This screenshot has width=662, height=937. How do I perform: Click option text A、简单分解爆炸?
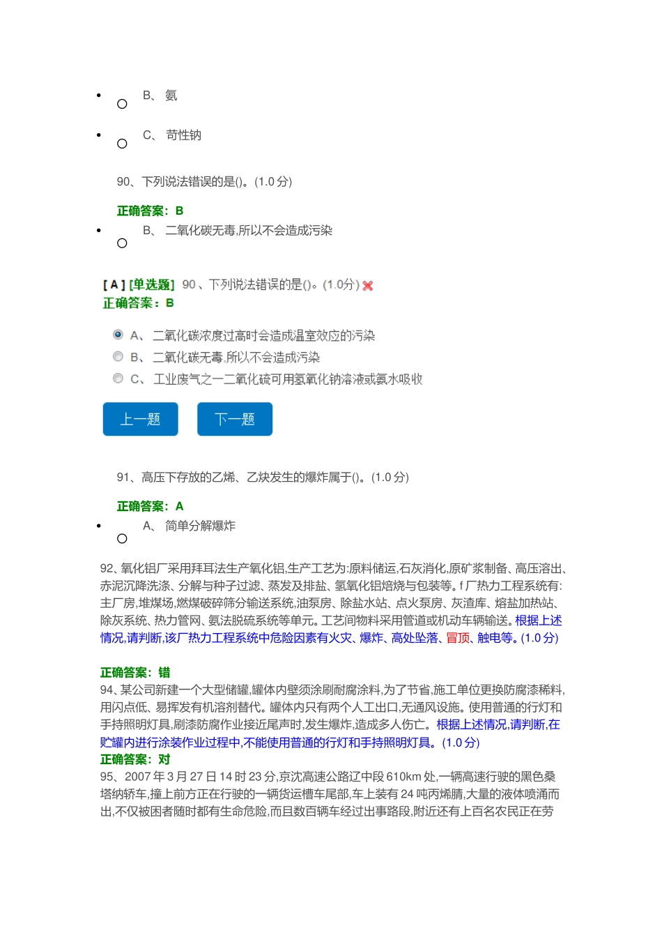[190, 526]
